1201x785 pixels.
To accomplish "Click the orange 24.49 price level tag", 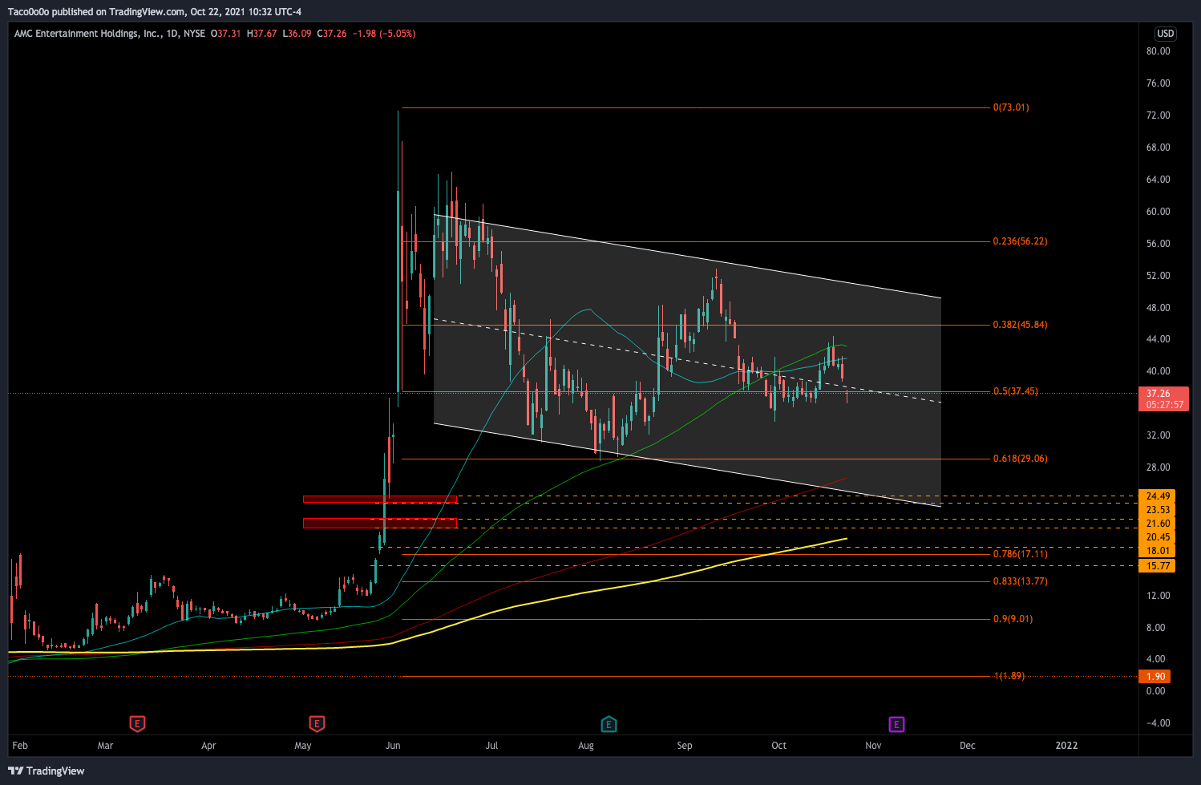I will (x=1157, y=496).
